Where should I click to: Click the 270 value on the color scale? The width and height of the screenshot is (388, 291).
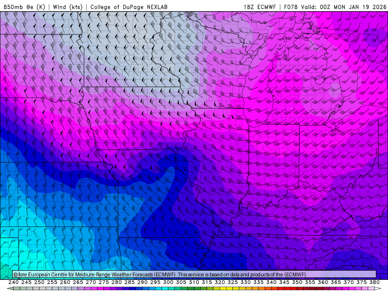91,282
